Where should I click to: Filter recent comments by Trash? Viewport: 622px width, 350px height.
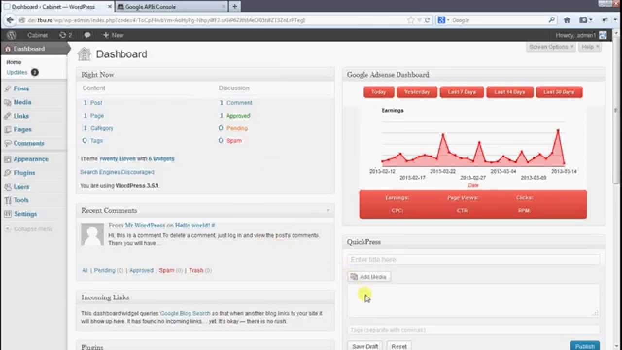pyautogui.click(x=196, y=270)
